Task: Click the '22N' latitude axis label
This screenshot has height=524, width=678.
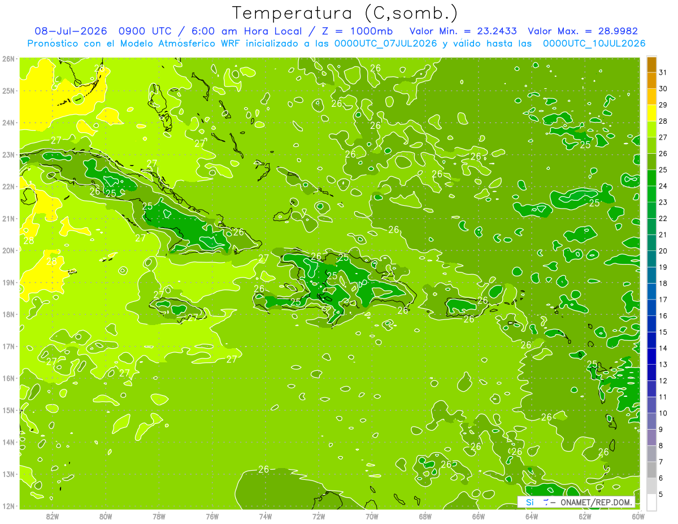Action: [8, 187]
